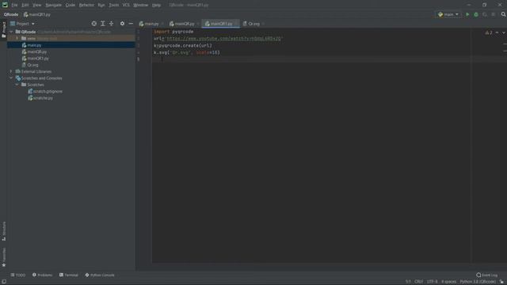This screenshot has width=507, height=285.
Task: Open the VCS menu
Action: [x=126, y=5]
